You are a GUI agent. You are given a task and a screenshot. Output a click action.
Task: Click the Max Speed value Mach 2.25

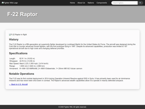pos(34,64)
